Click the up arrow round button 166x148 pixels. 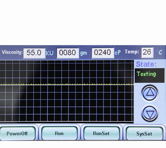click(150, 93)
